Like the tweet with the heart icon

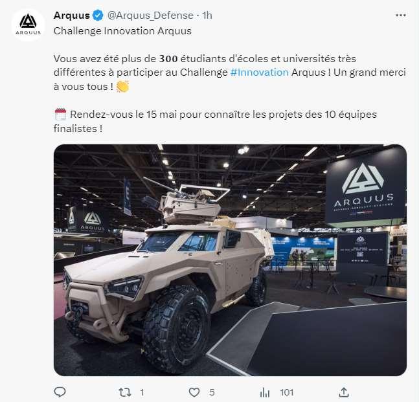pyautogui.click(x=194, y=392)
